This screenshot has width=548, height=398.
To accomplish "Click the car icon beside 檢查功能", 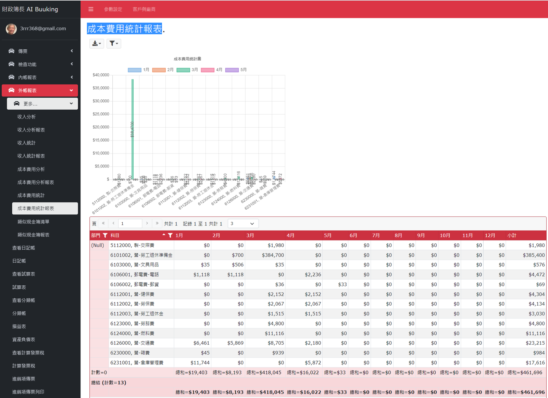I will [x=11, y=64].
